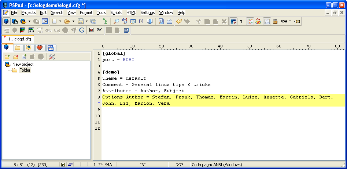Toggle syntax highlighting colored lines button
347x169 pixels.
[x=250, y=22]
